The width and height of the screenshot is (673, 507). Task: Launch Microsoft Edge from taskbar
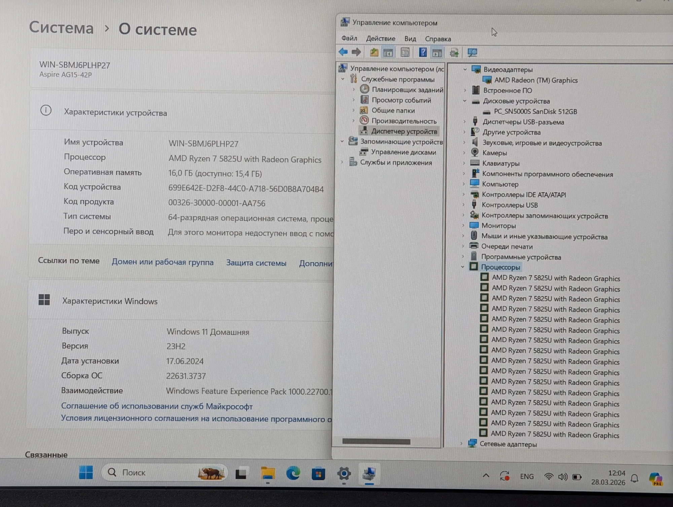coord(293,474)
